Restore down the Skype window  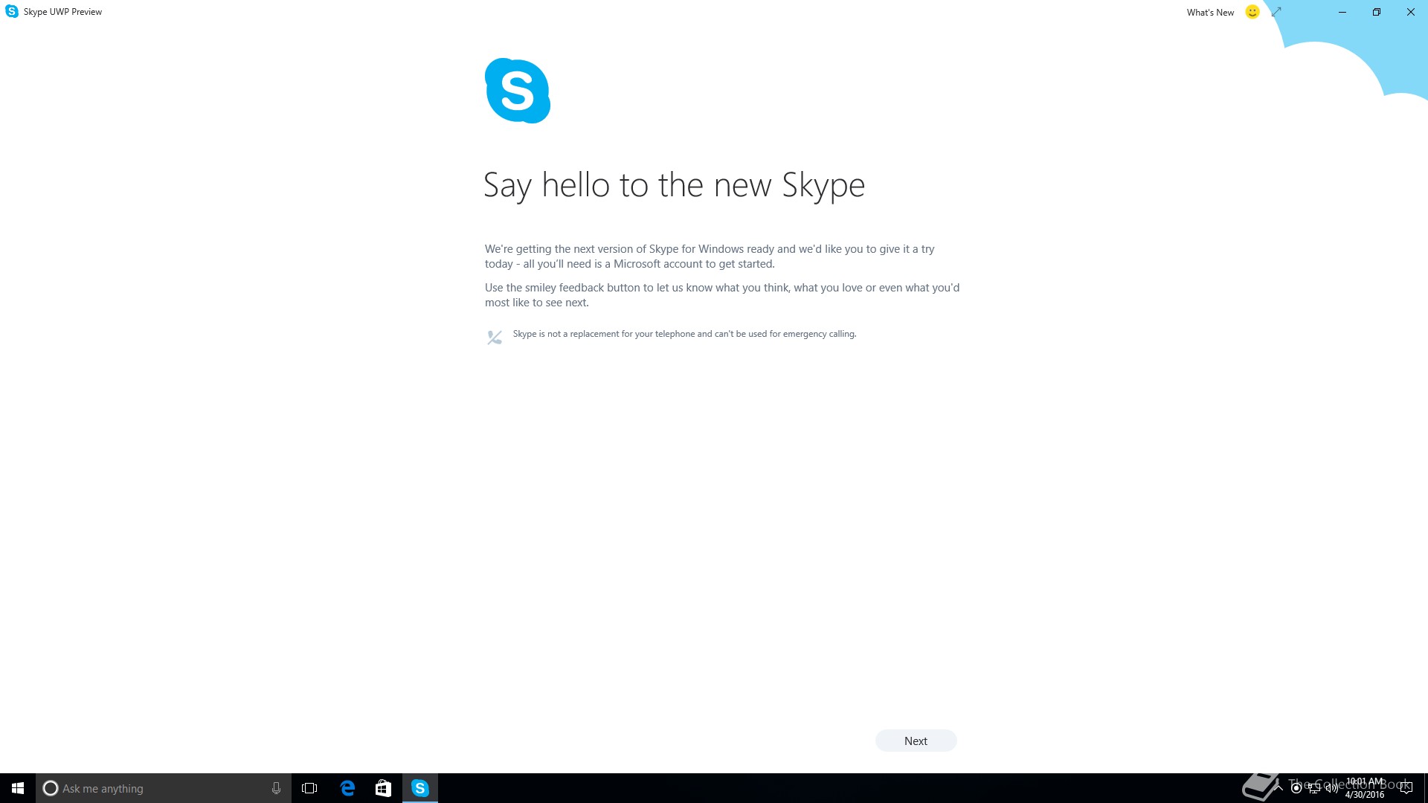tap(1377, 12)
